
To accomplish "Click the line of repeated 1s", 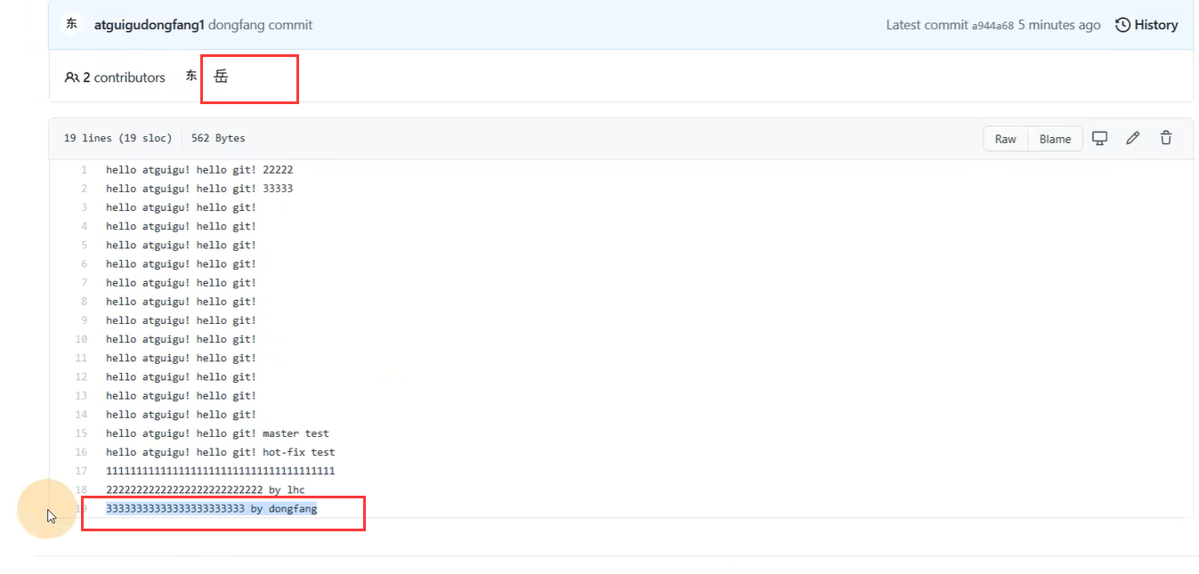I will coord(220,471).
